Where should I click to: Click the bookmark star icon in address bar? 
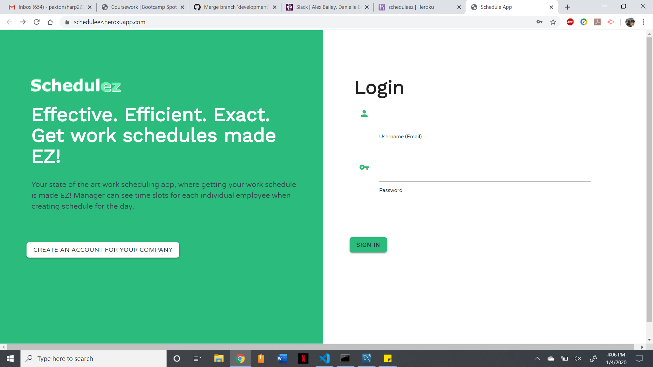tap(553, 22)
